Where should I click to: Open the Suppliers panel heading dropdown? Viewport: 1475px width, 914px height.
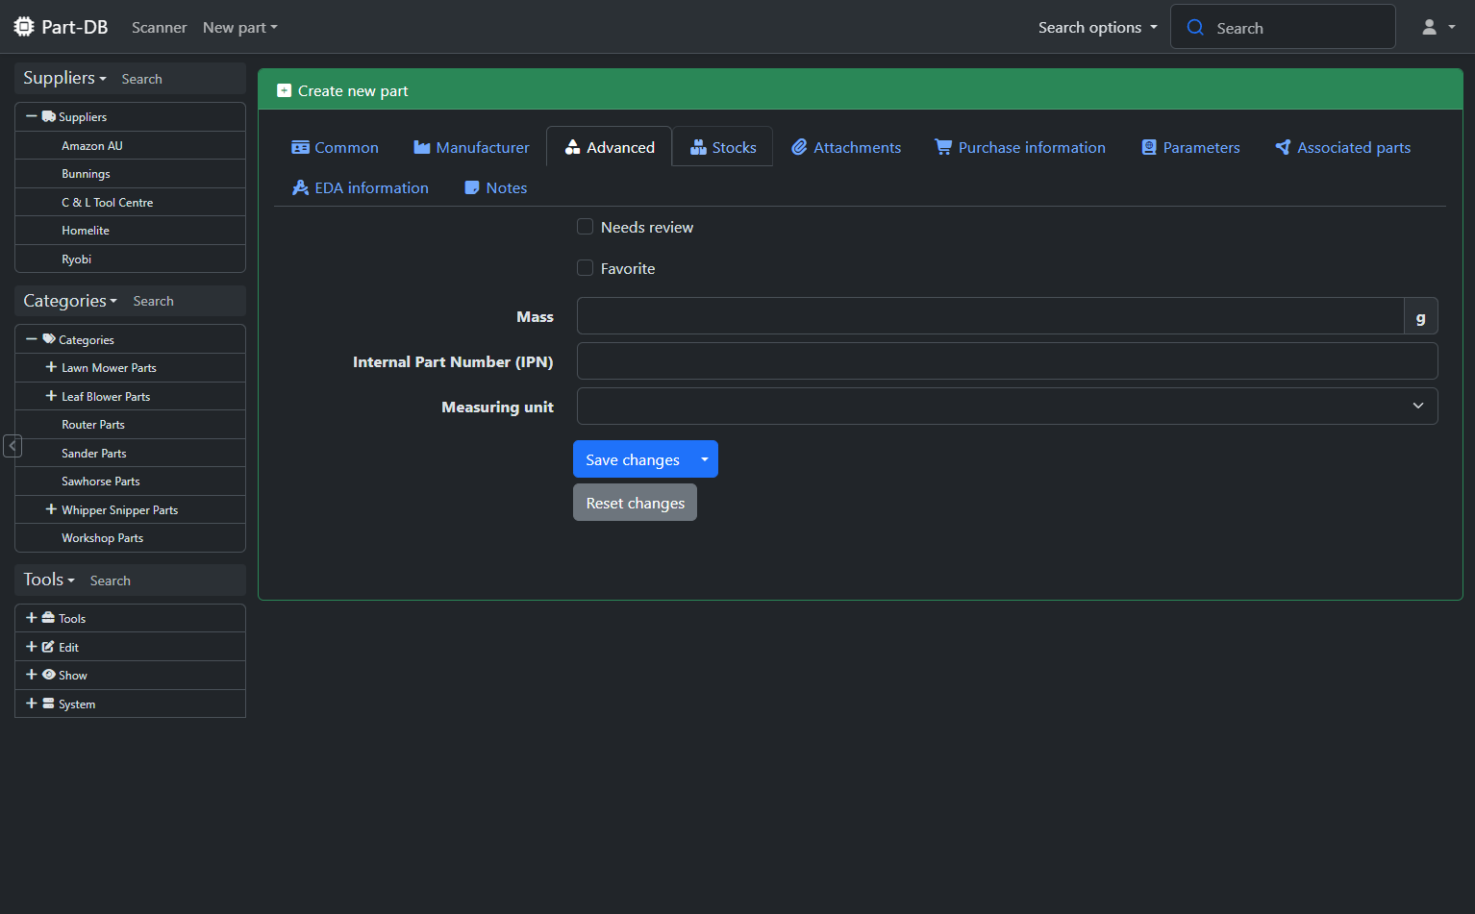click(64, 78)
